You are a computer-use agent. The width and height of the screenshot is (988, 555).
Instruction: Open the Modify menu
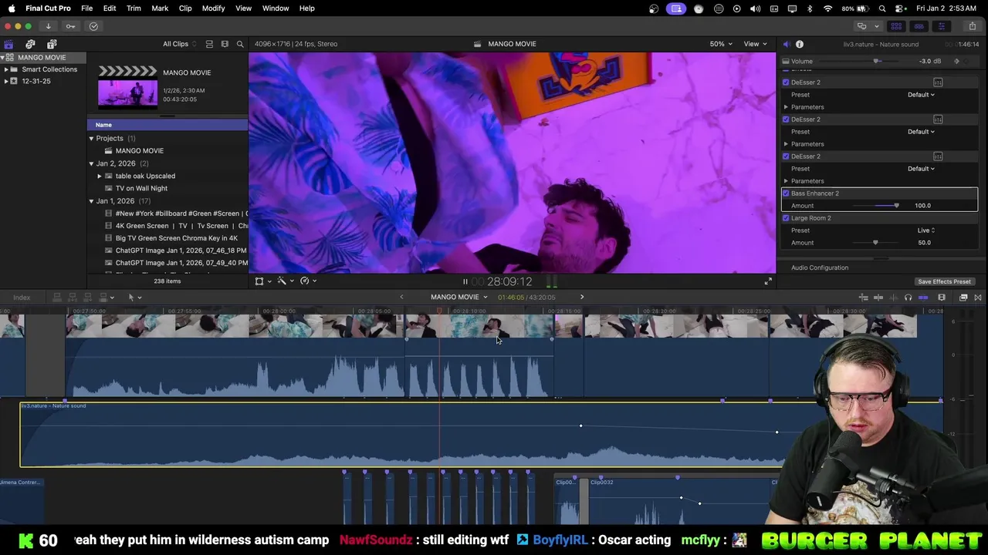click(213, 8)
